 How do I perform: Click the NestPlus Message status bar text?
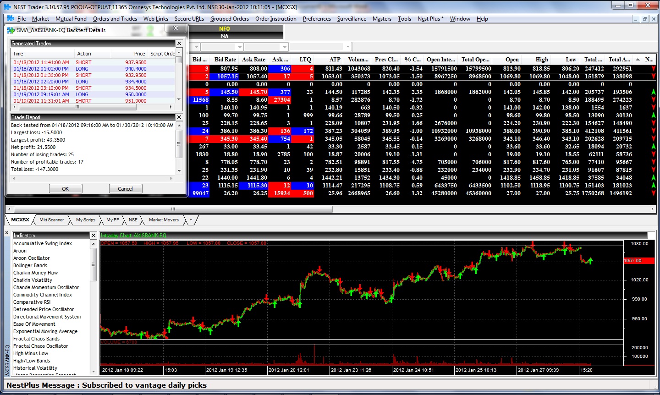point(107,385)
